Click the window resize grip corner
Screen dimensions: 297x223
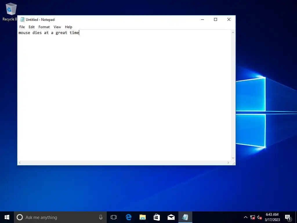point(233,163)
